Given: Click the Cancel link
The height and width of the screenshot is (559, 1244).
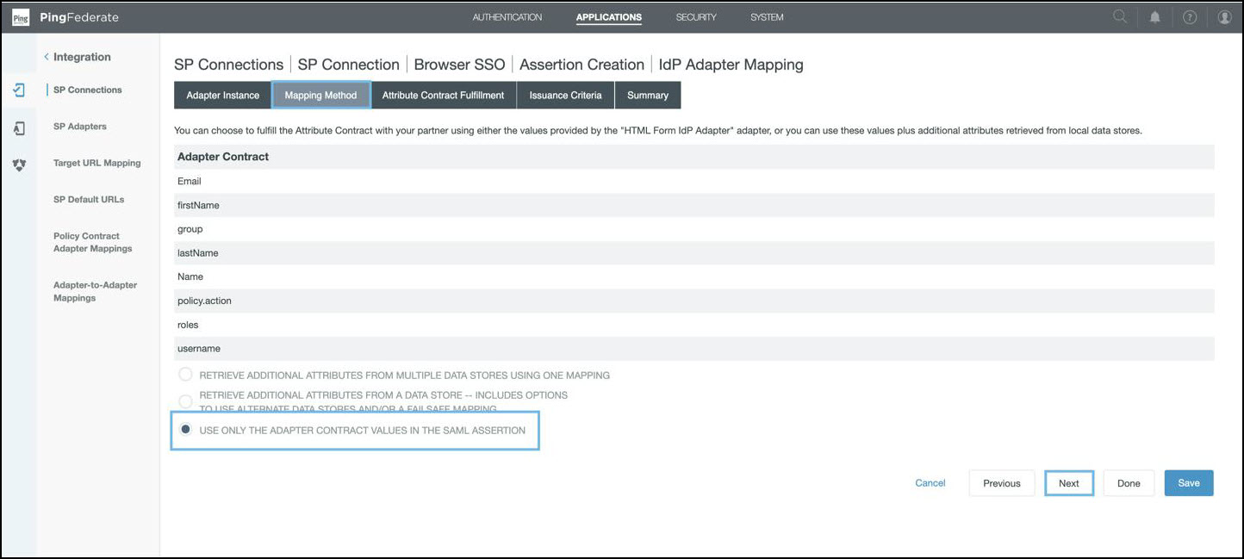Looking at the screenshot, I should (x=930, y=483).
